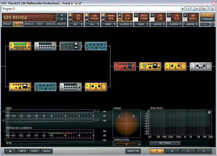Open the INFO panel
217x156 pixels.
(x=22, y=151)
